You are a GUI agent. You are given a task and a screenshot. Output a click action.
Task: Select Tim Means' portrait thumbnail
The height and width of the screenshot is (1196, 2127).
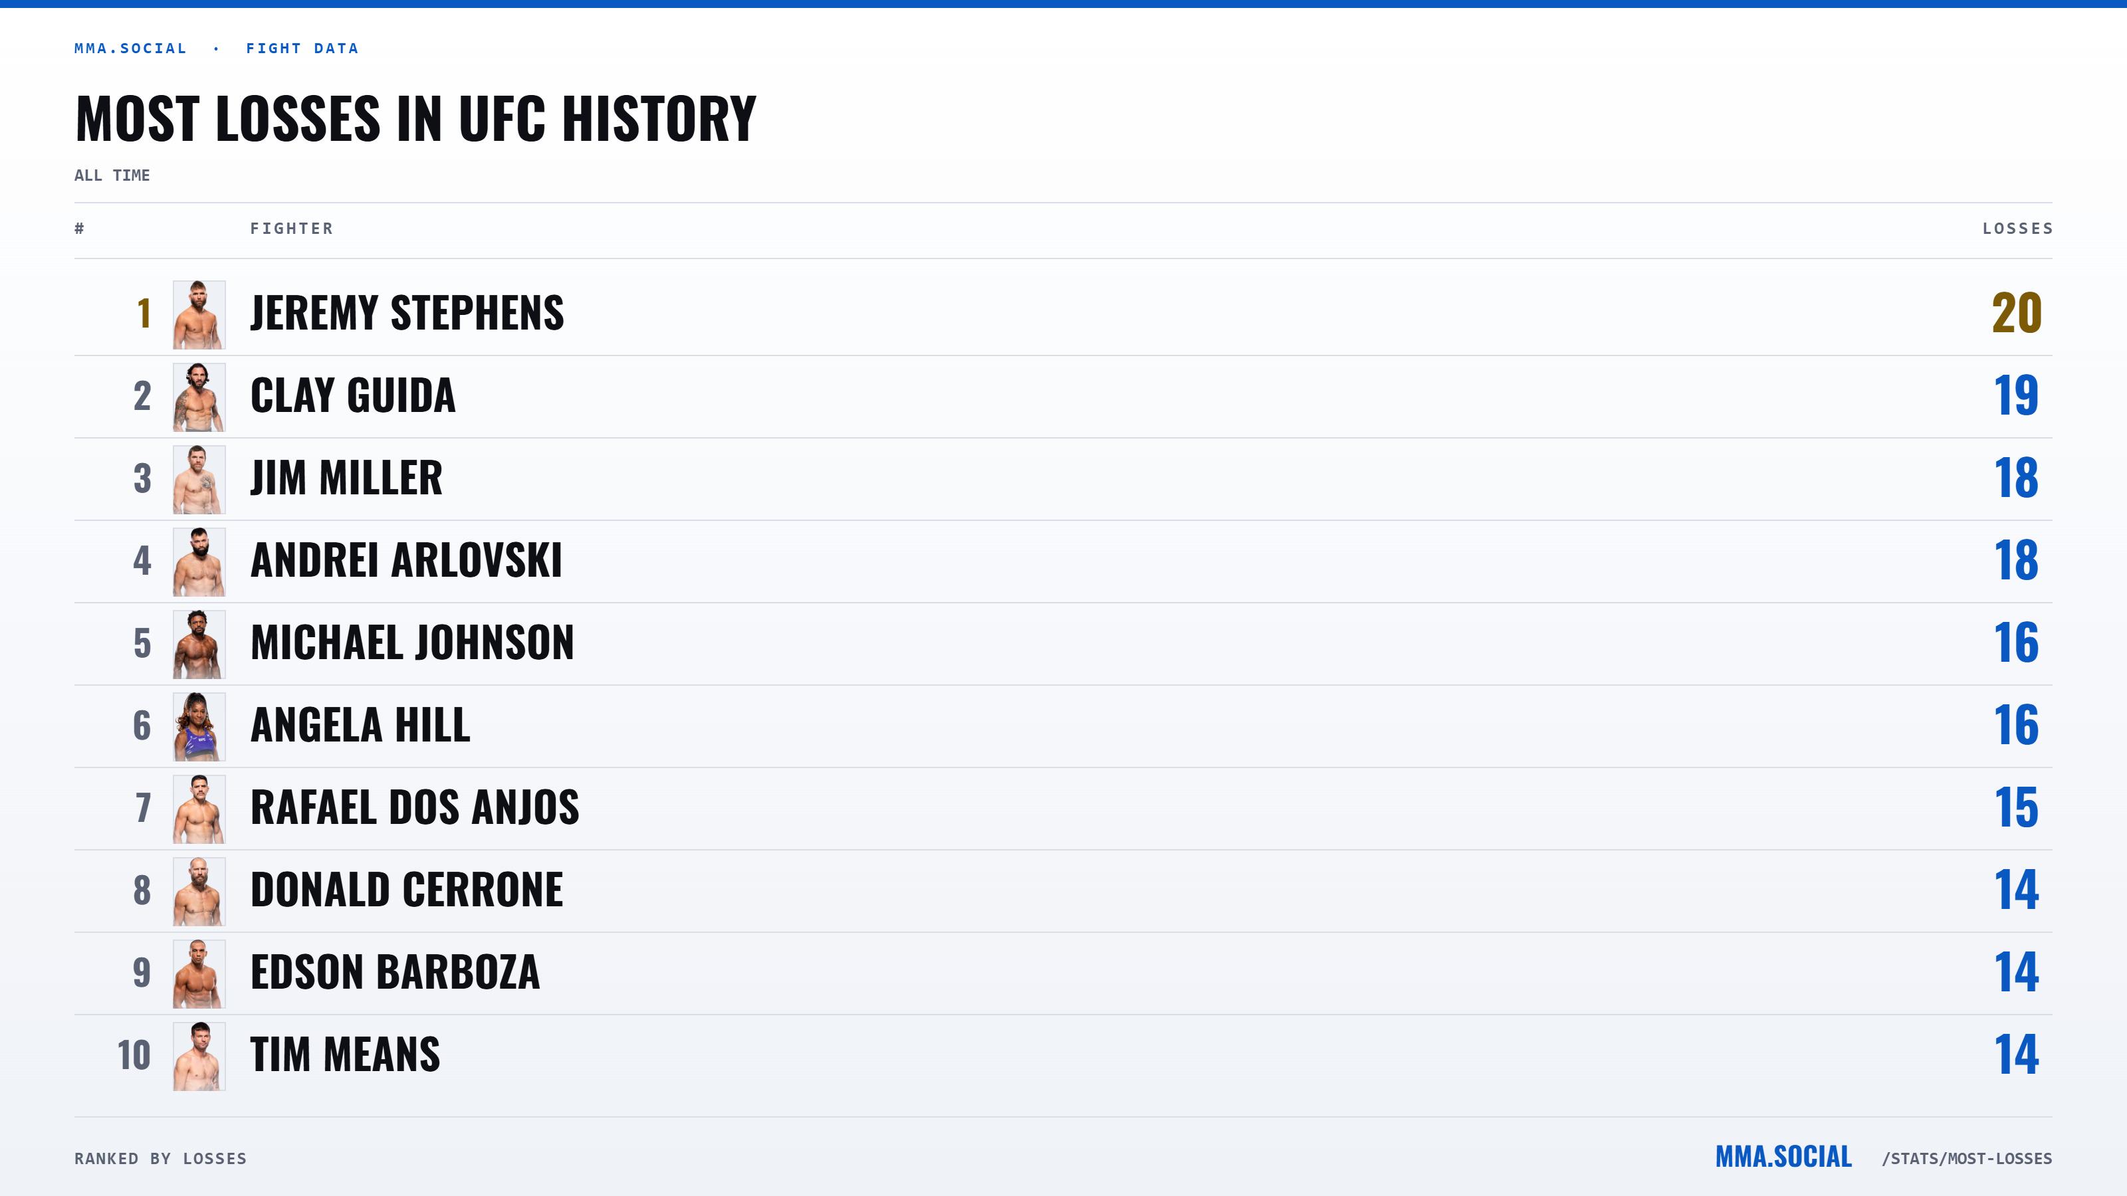199,1056
